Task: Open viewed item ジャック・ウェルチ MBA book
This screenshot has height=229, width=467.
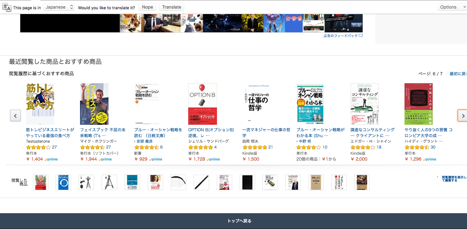Action: coord(293,182)
